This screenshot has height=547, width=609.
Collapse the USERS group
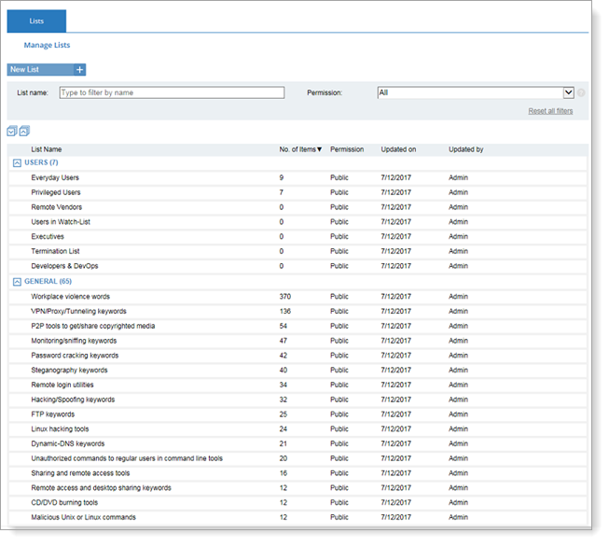point(17,163)
